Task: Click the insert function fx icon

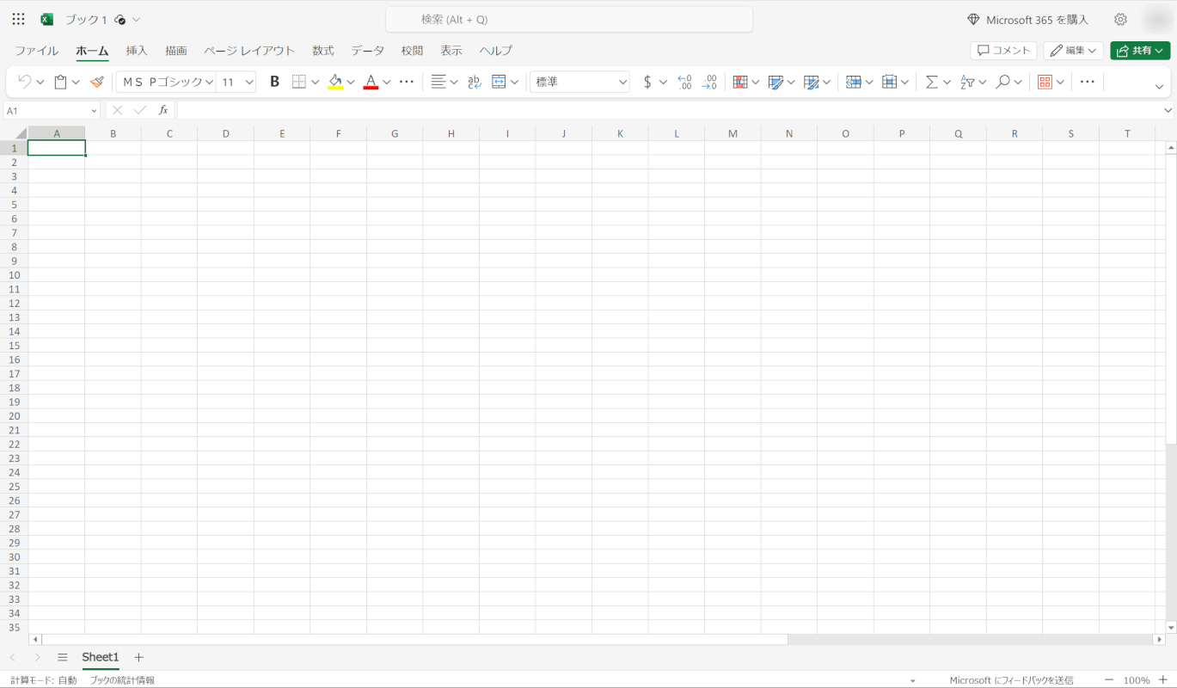Action: point(163,110)
